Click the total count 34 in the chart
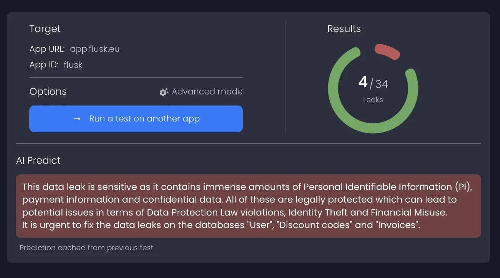Viewport: 500px width, 278px height. (381, 84)
